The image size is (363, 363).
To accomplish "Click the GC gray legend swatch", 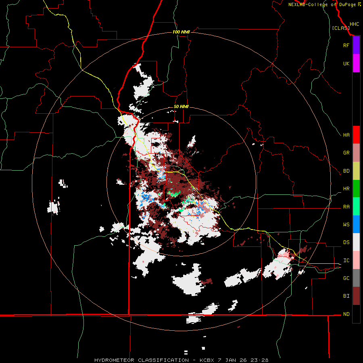I will tap(356, 278).
